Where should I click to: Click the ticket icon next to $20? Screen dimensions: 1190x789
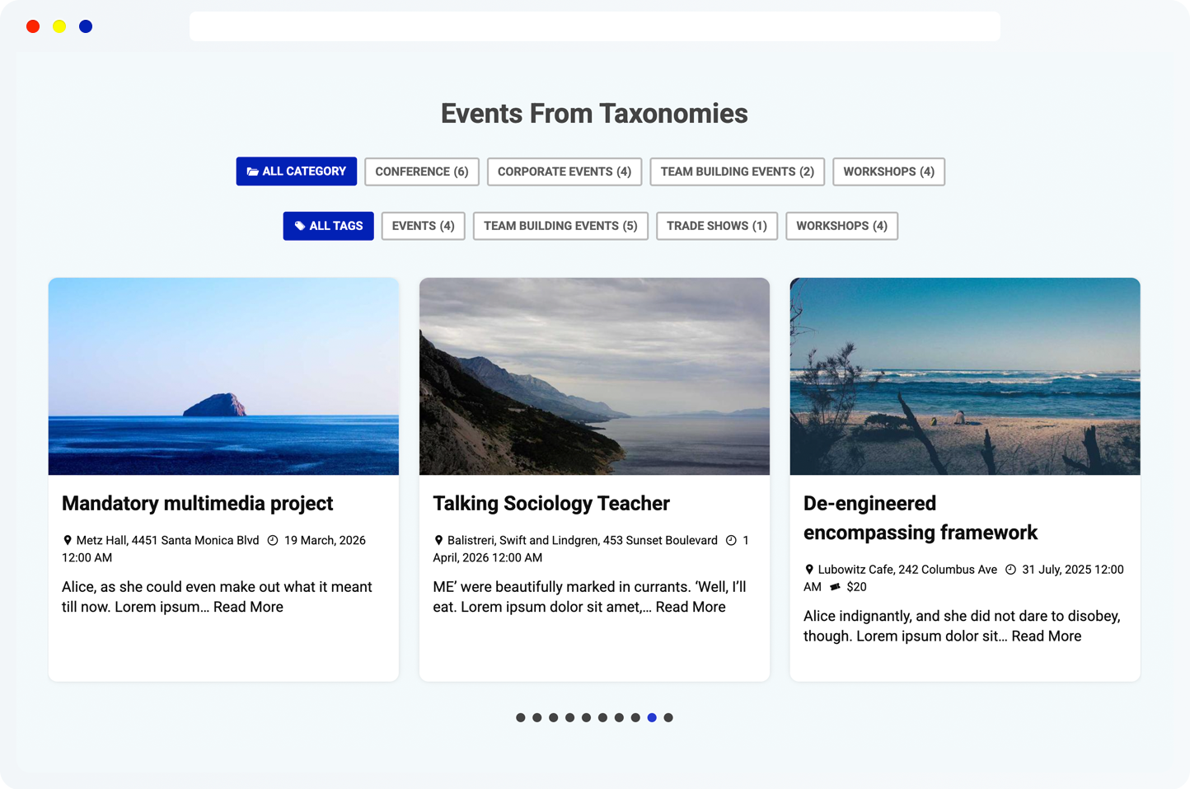coord(835,587)
